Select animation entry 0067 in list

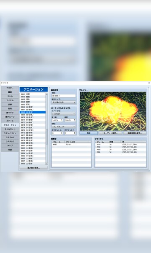point(33,110)
